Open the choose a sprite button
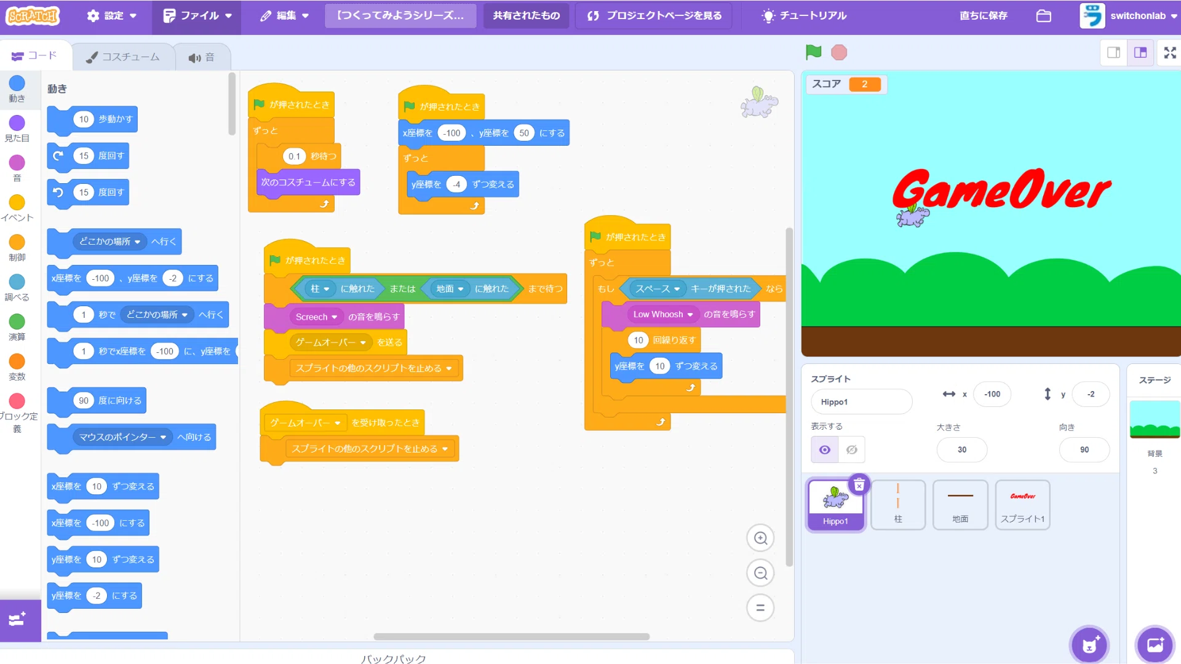The height and width of the screenshot is (664, 1181). [x=1089, y=645]
